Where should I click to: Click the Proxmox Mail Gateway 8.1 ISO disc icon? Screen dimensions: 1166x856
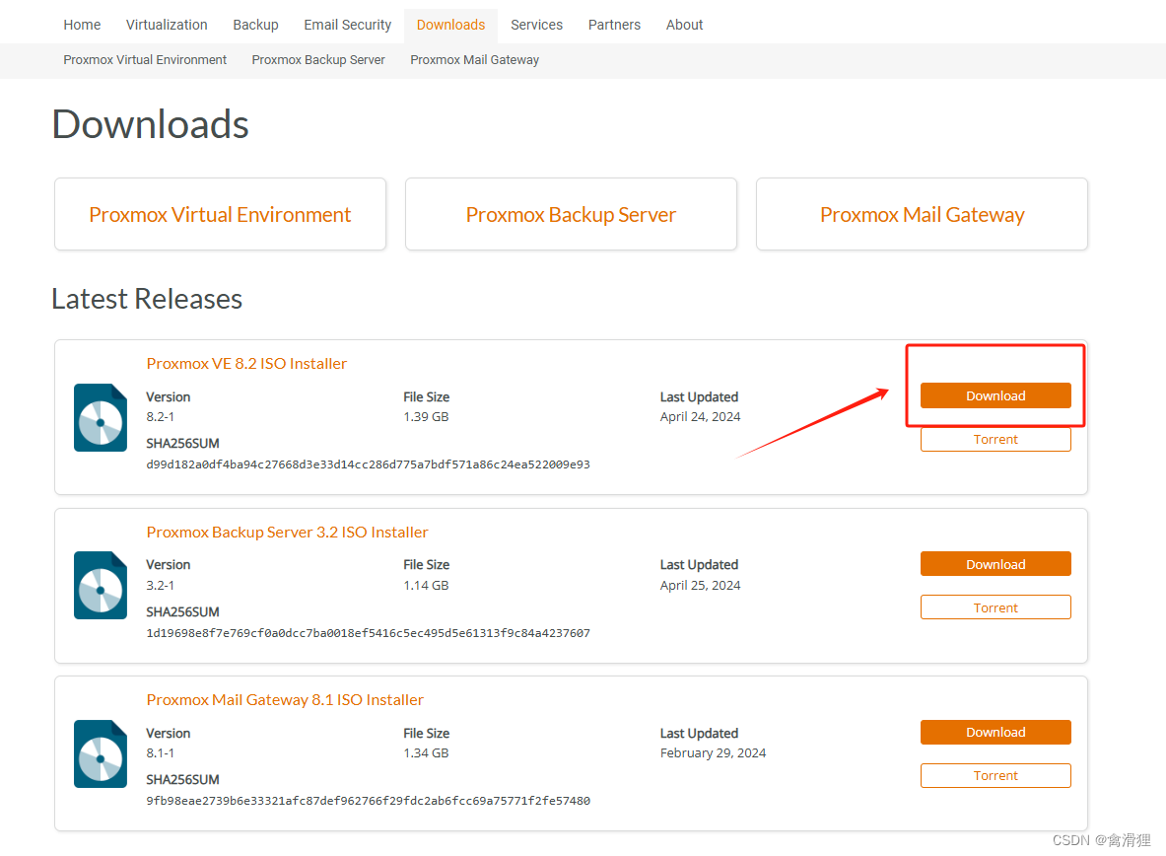tap(101, 753)
